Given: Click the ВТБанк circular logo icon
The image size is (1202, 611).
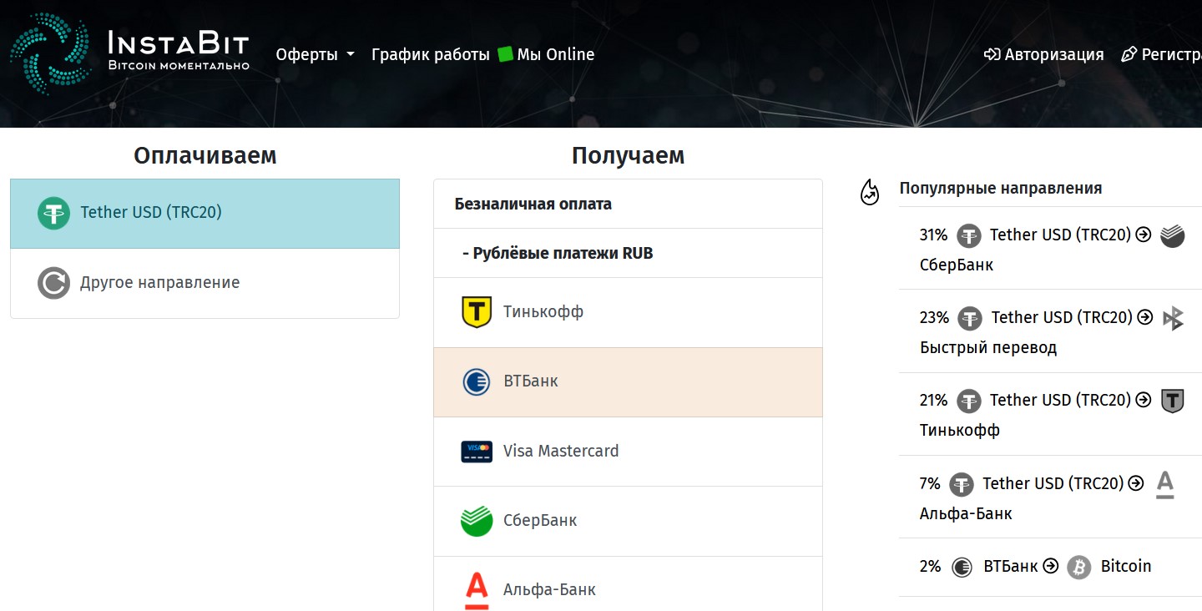Looking at the screenshot, I should [476, 382].
